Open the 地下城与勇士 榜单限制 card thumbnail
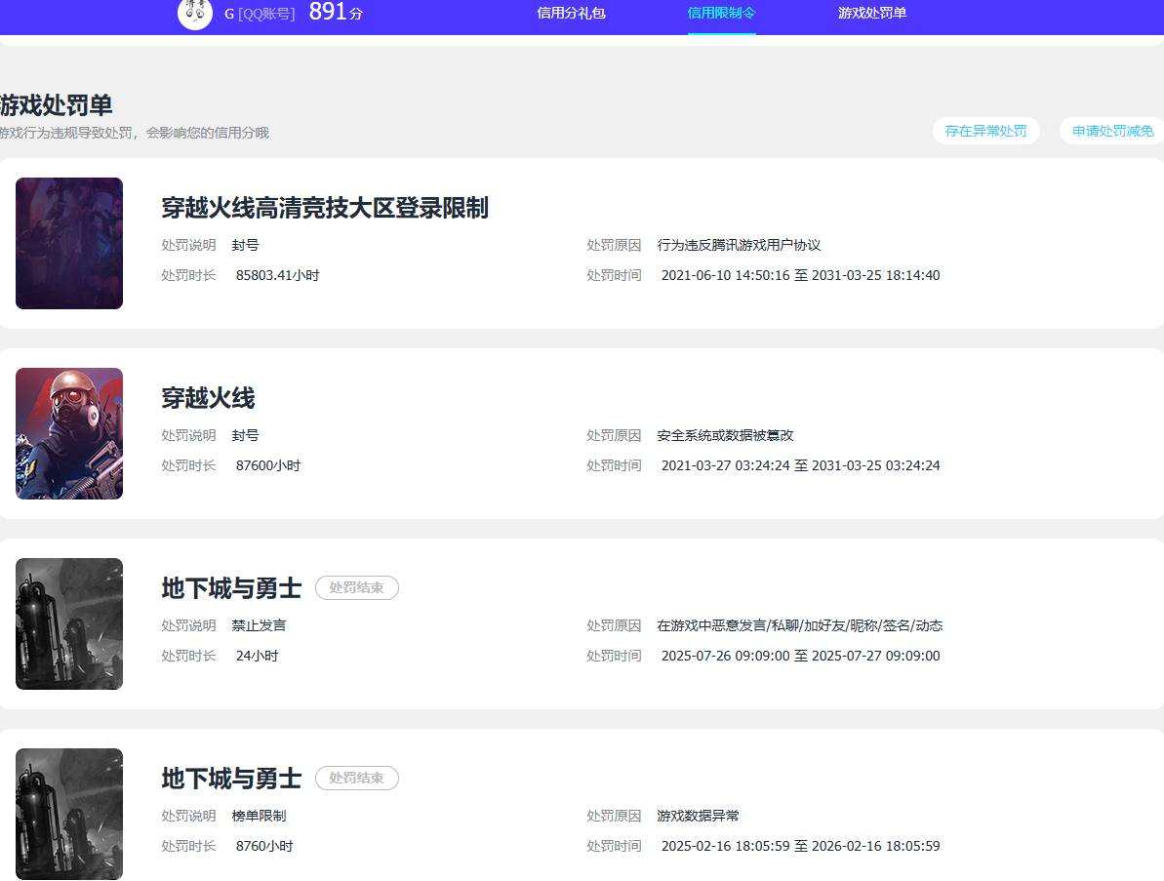This screenshot has width=1164, height=881. [x=69, y=814]
